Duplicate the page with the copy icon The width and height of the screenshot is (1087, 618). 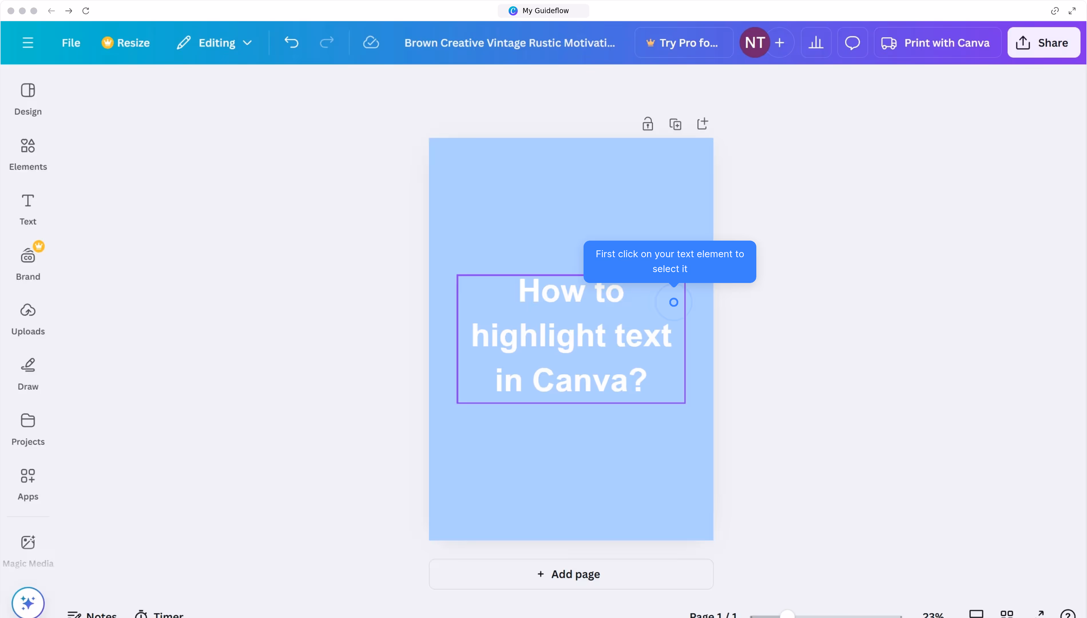point(675,124)
